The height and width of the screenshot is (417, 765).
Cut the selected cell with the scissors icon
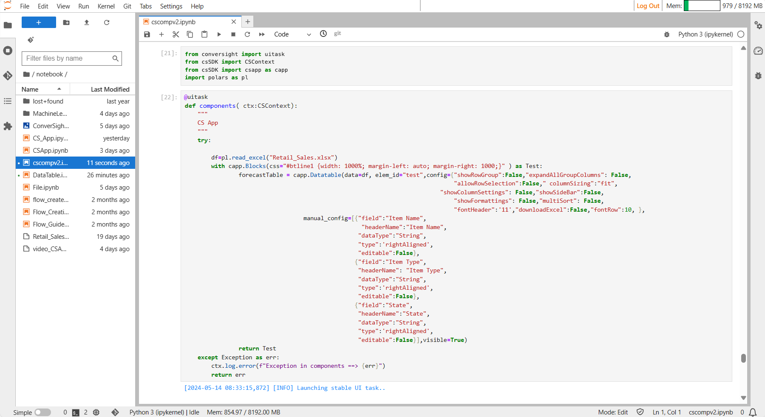pos(176,34)
